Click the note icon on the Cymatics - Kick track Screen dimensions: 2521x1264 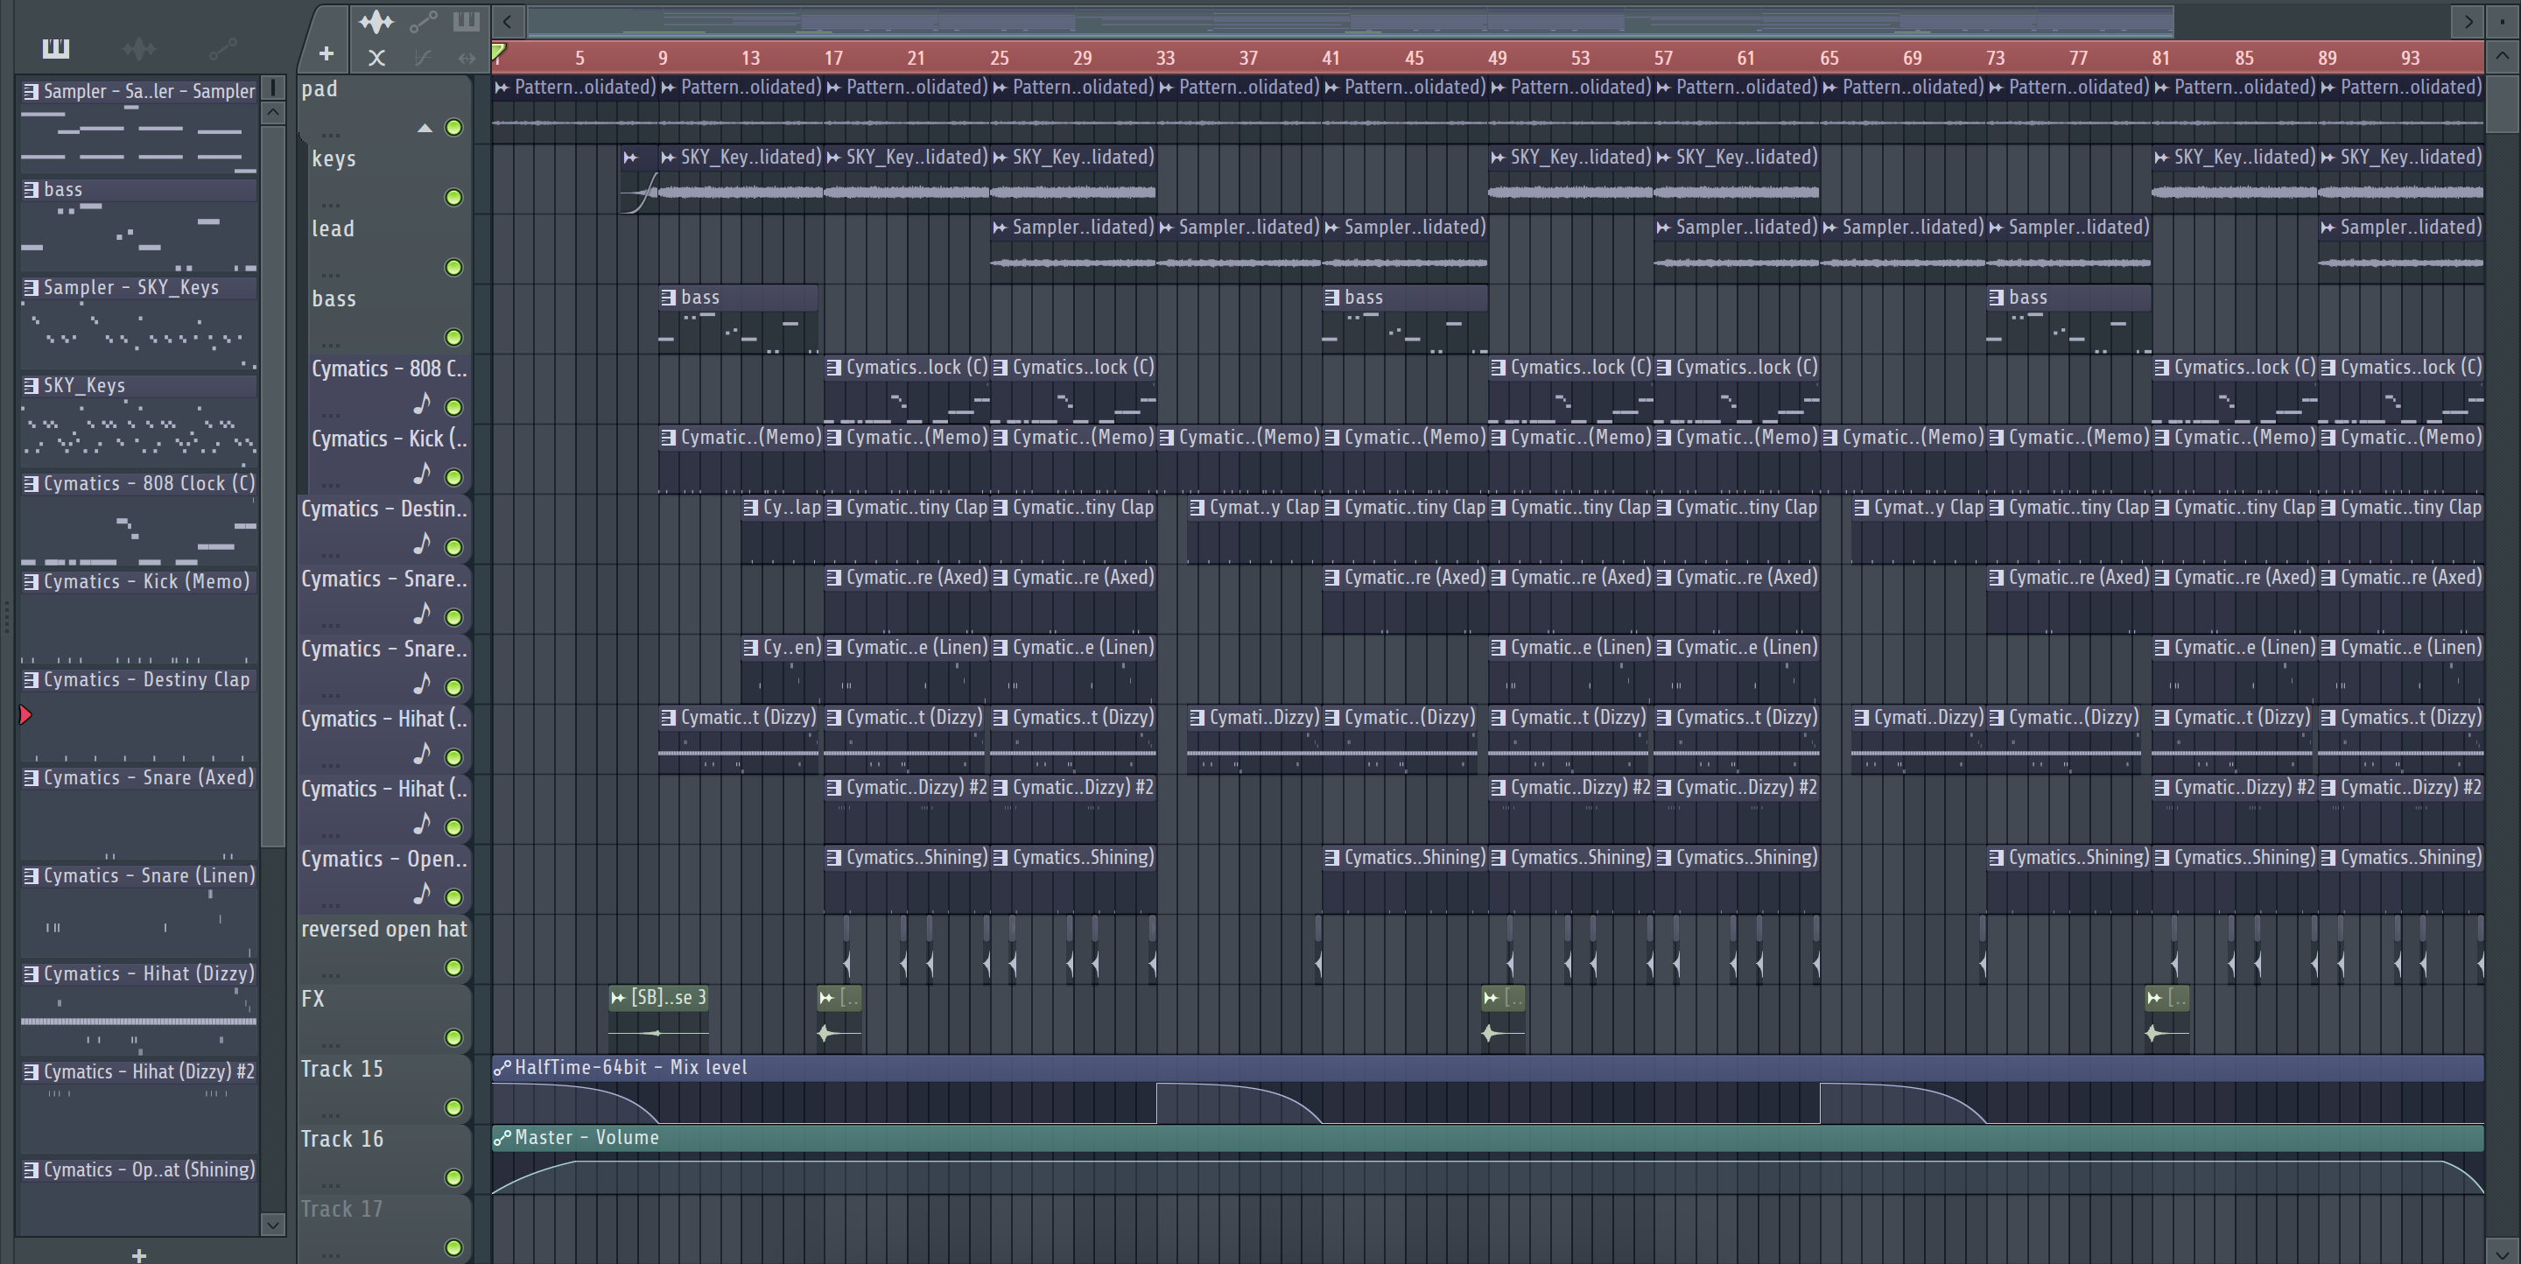[422, 474]
